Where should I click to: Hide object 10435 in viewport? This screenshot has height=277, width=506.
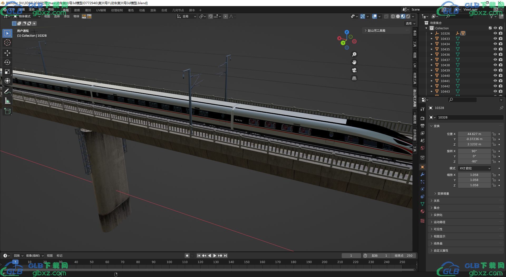pyautogui.click(x=495, y=49)
